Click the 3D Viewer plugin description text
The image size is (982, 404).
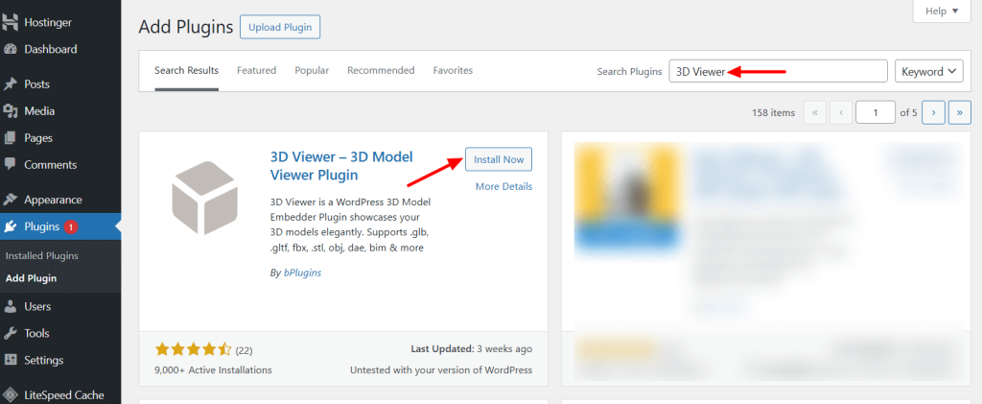point(349,225)
